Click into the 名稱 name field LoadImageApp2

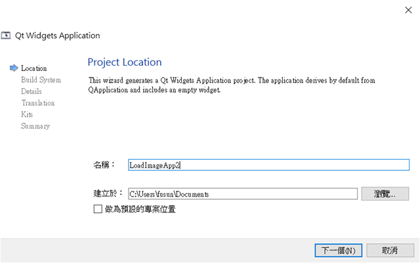pyautogui.click(x=268, y=165)
